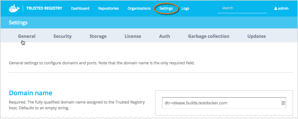Click the domain name text field

coord(221,103)
